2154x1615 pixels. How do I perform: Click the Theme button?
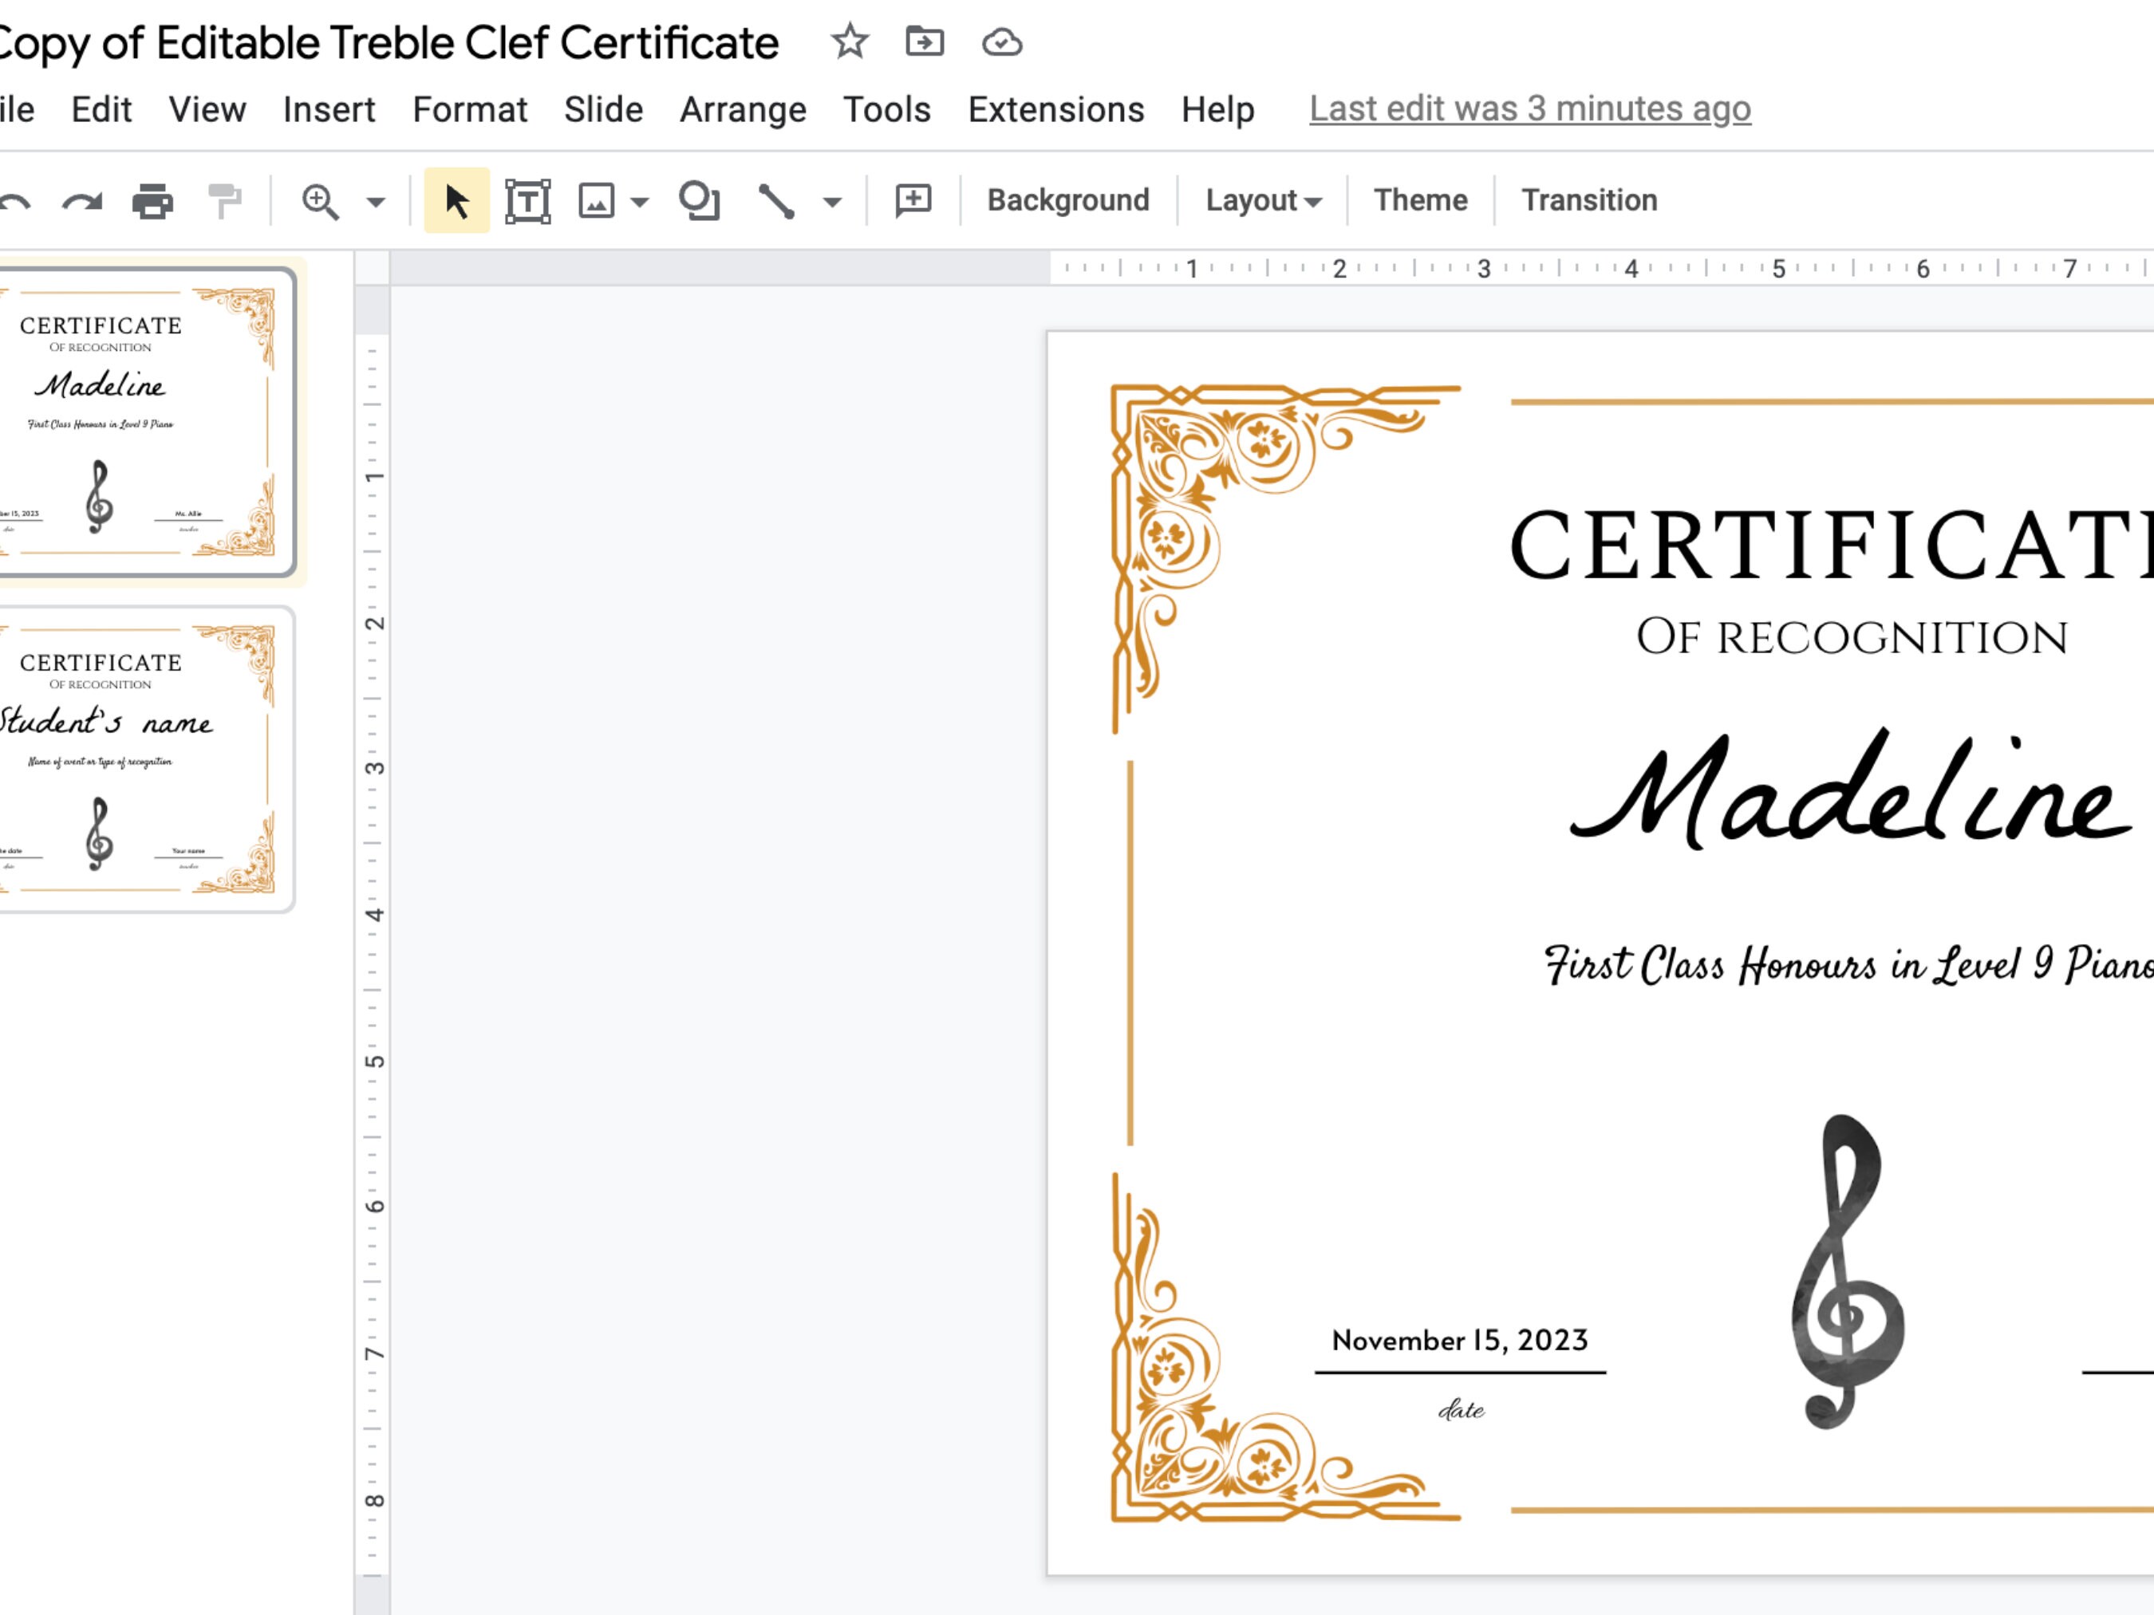click(x=1420, y=200)
